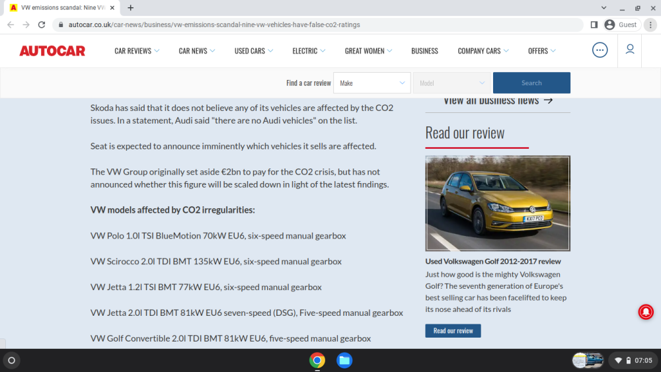
Task: Click the Search button
Action: [531, 83]
